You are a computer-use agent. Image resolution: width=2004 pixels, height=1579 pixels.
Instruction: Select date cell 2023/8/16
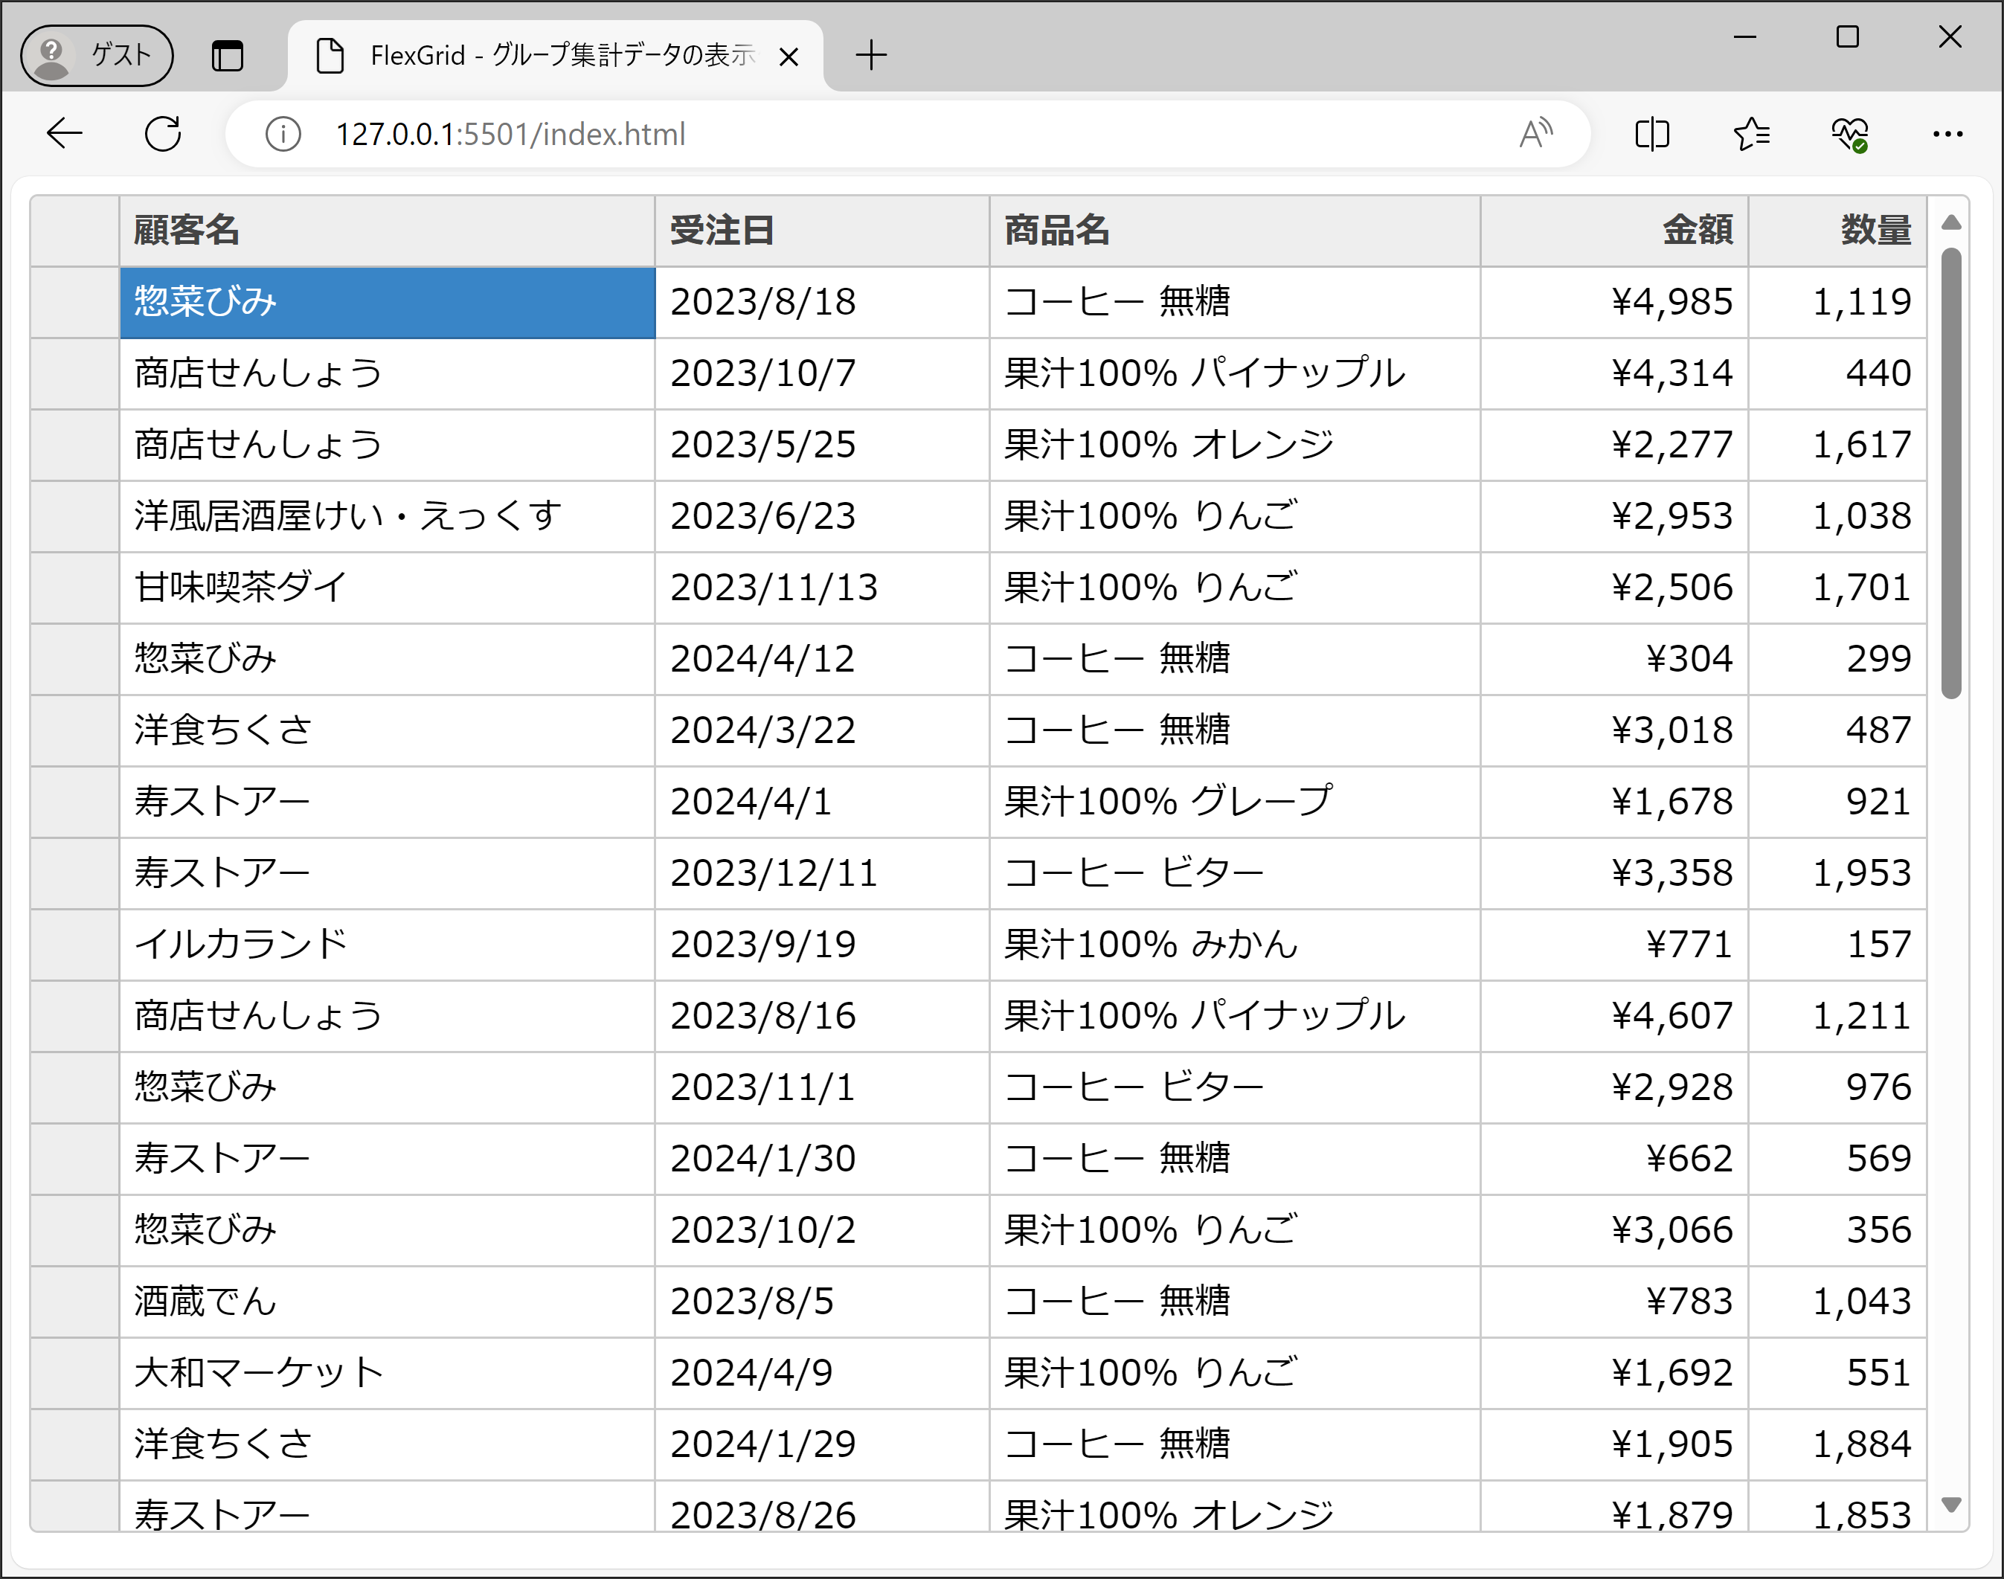click(822, 1016)
